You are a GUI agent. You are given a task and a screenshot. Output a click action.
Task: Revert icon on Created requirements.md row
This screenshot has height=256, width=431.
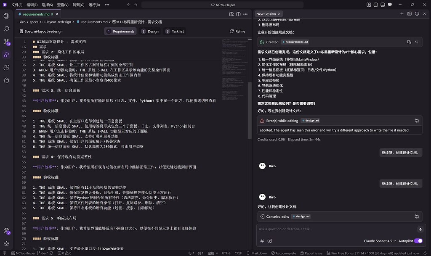coord(417,42)
